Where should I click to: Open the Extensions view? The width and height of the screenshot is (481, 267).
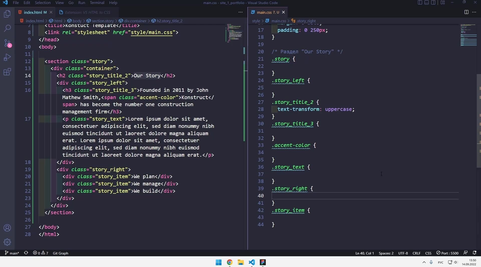coord(7,72)
